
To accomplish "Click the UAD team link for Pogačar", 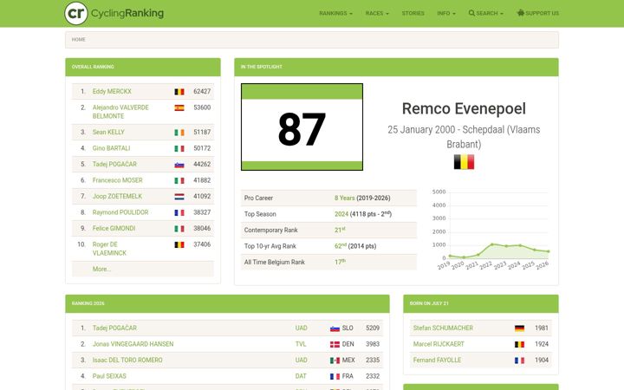I will (x=302, y=328).
